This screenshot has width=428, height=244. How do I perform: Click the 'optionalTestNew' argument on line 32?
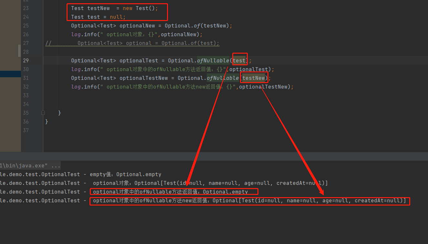263,87
